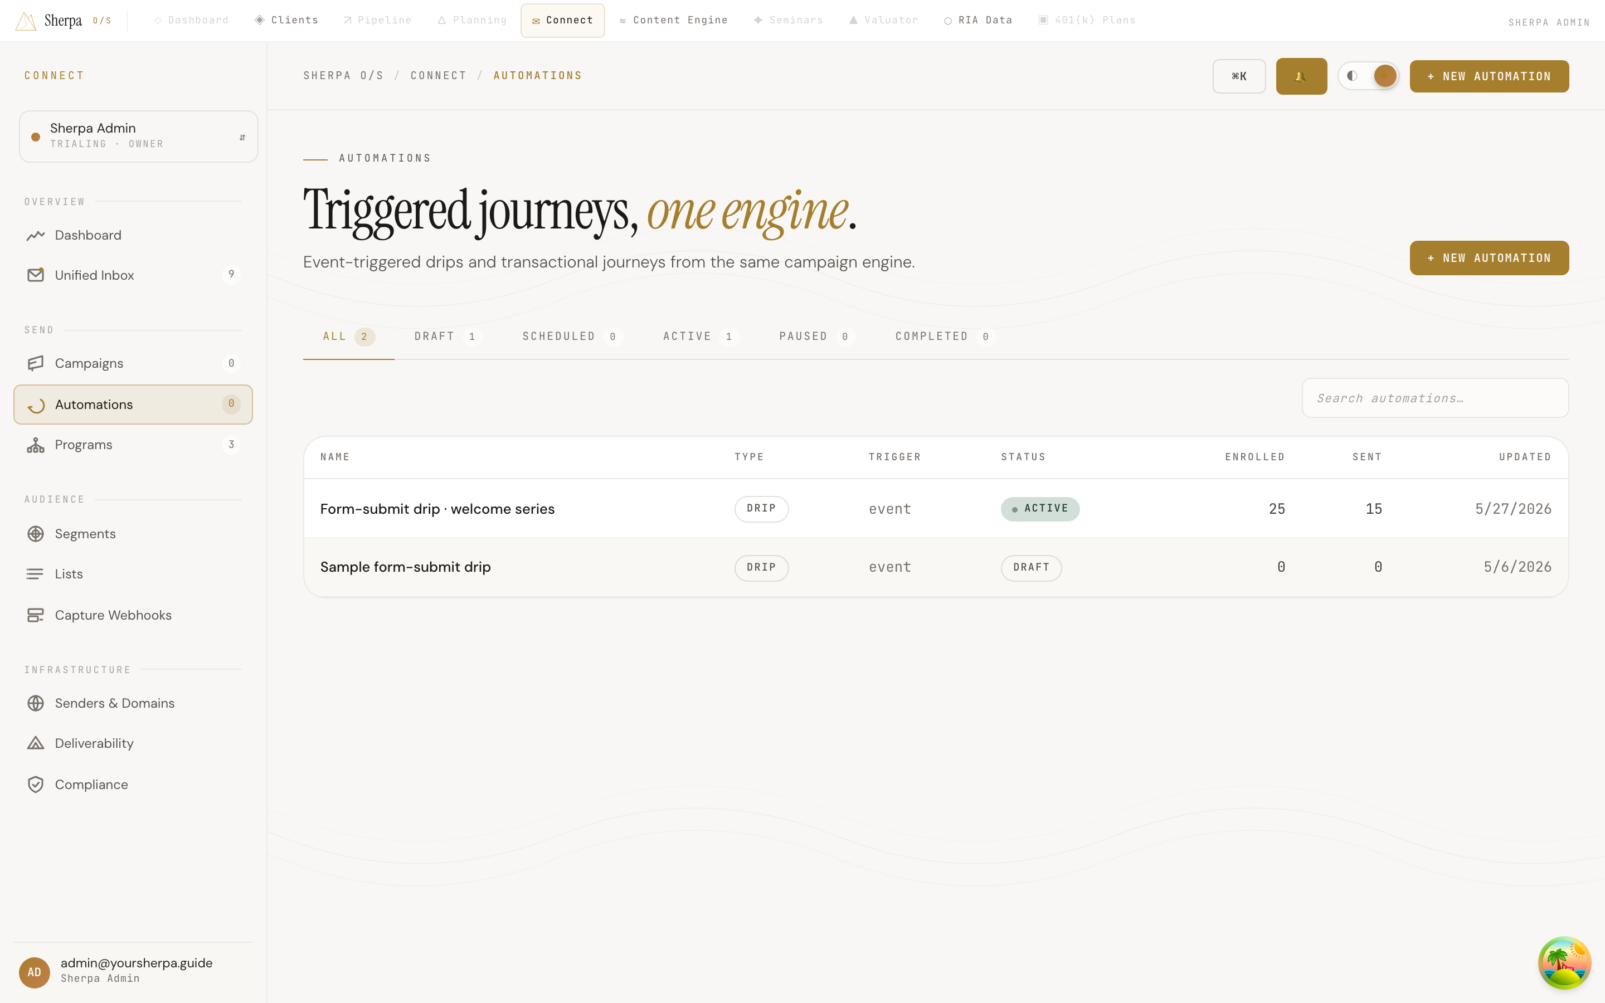Viewport: 1605px width, 1003px height.
Task: Focus the Search automations field
Action: (1435, 398)
